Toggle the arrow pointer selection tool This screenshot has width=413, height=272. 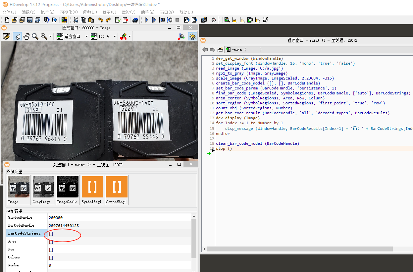pos(17,36)
